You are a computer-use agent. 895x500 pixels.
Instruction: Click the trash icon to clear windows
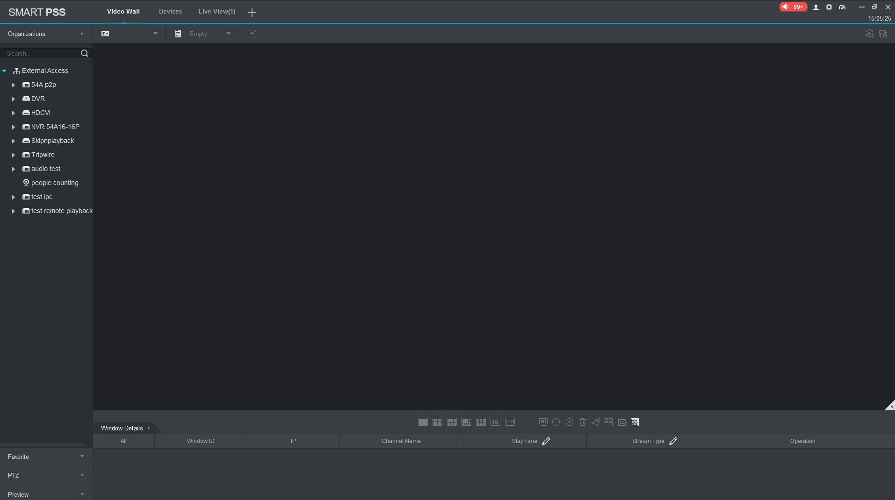click(x=582, y=422)
